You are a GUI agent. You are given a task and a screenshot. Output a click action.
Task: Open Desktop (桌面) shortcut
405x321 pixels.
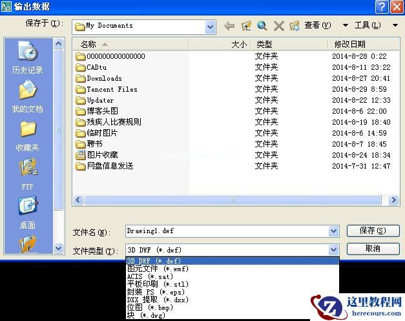click(28, 213)
